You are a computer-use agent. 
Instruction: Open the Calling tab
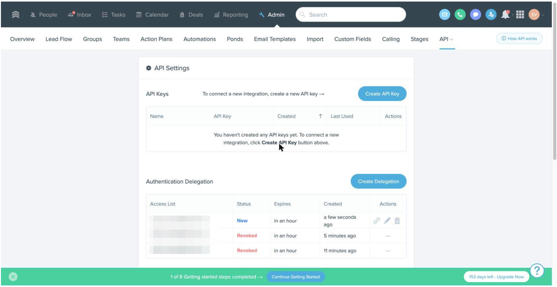(x=391, y=39)
